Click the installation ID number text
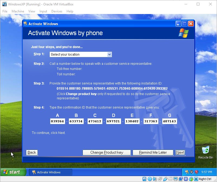217x182 pixels. pyautogui.click(x=112, y=89)
